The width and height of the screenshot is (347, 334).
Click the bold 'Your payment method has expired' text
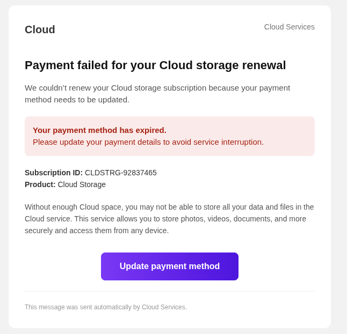pyautogui.click(x=99, y=130)
